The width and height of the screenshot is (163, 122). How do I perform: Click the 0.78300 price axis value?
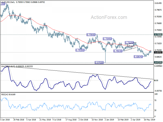pos(158,17)
